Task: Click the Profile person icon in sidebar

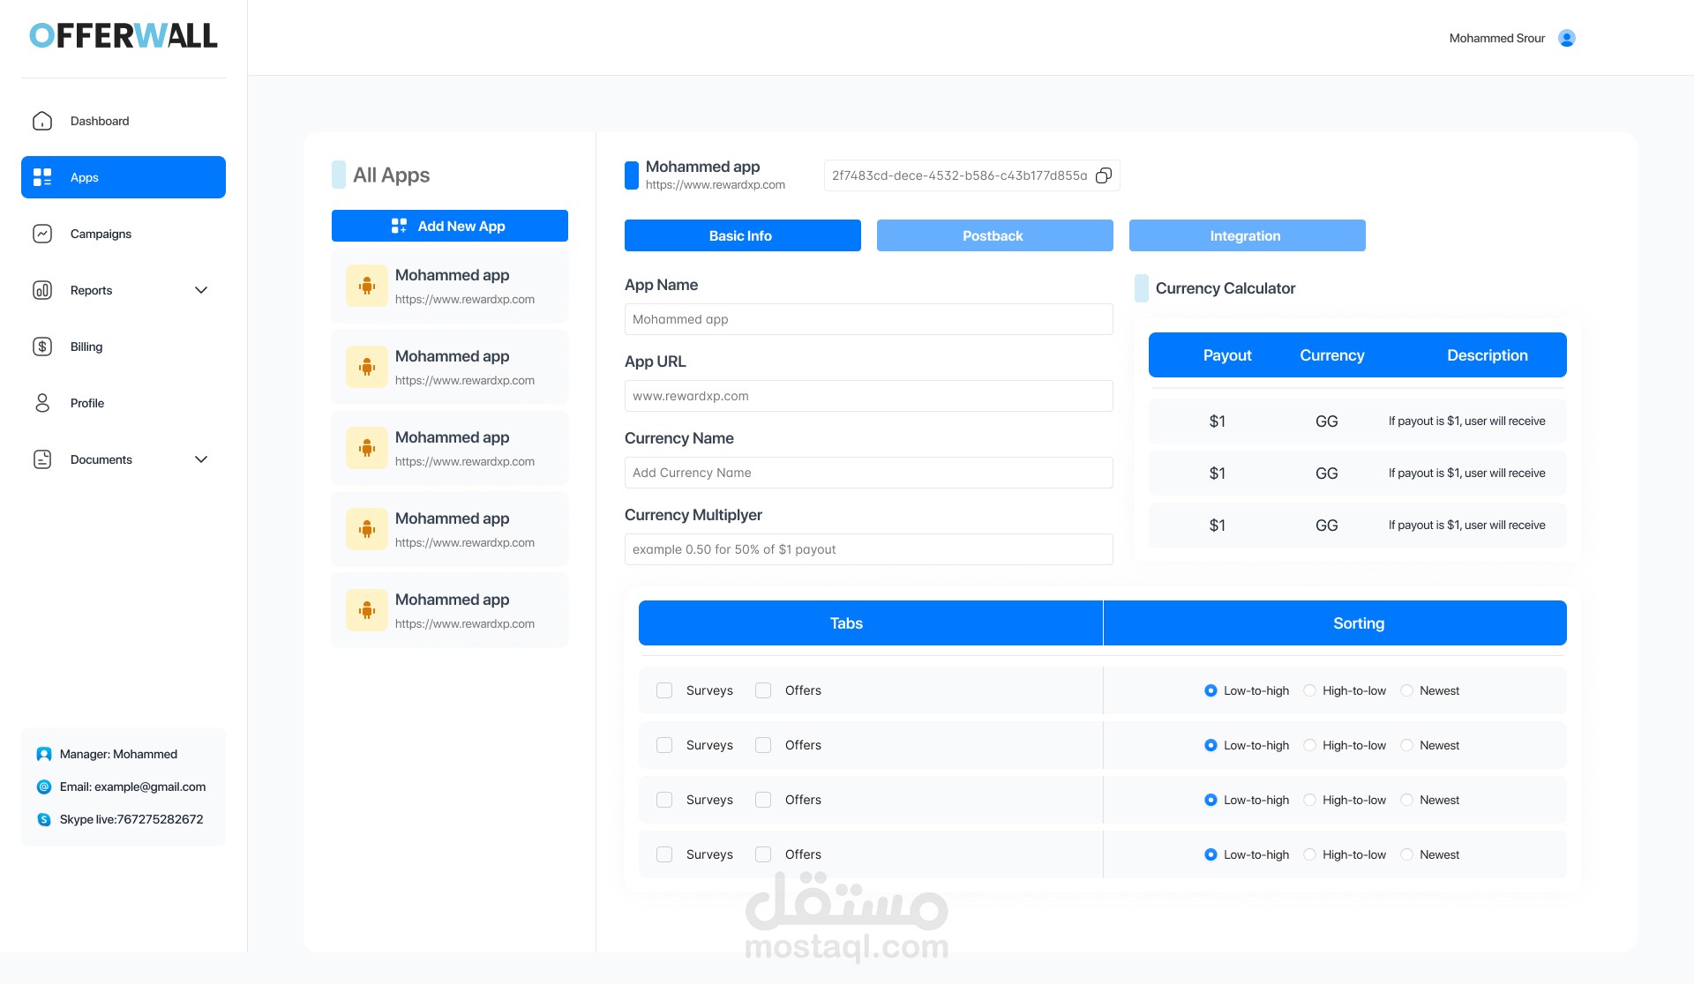Action: pos(42,403)
